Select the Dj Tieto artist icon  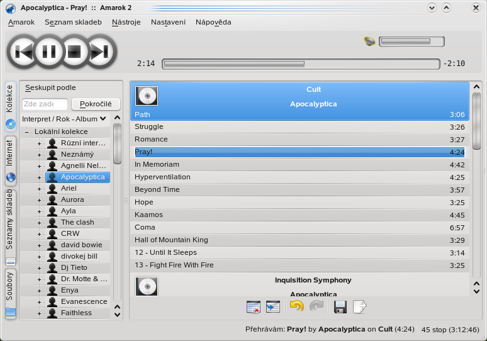[52, 268]
